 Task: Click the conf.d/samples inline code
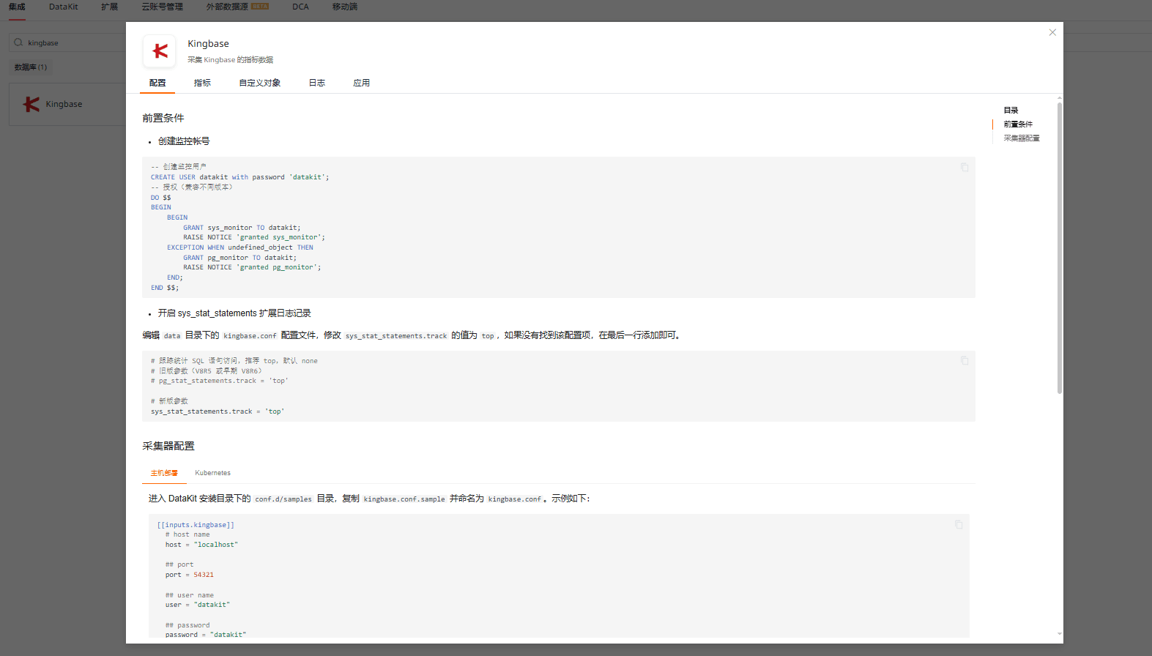(x=283, y=499)
